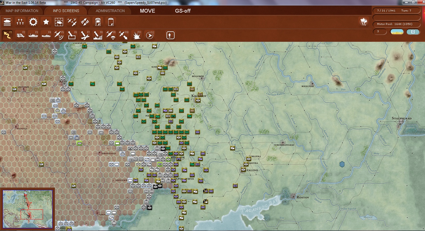Click the F12 end turn arrow icon

[149, 35]
